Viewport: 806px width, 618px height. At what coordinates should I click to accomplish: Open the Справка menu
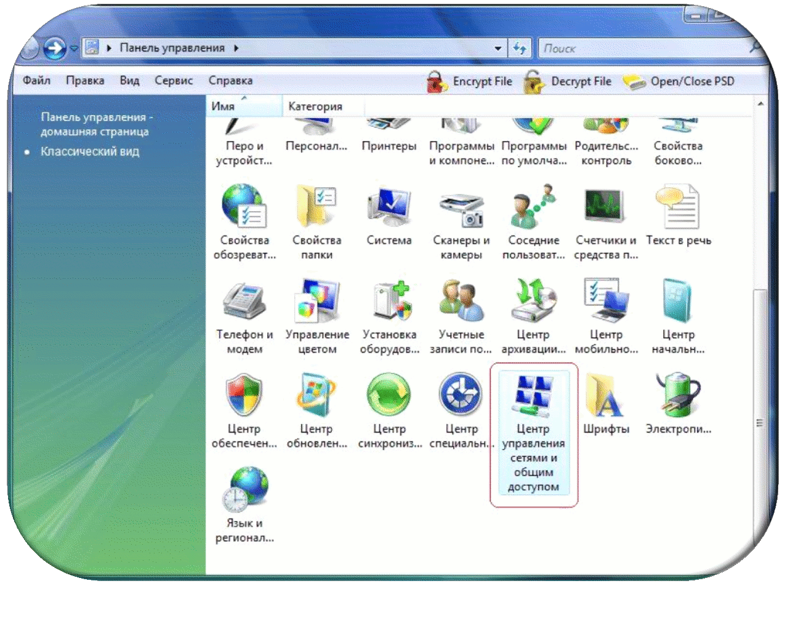coord(230,81)
